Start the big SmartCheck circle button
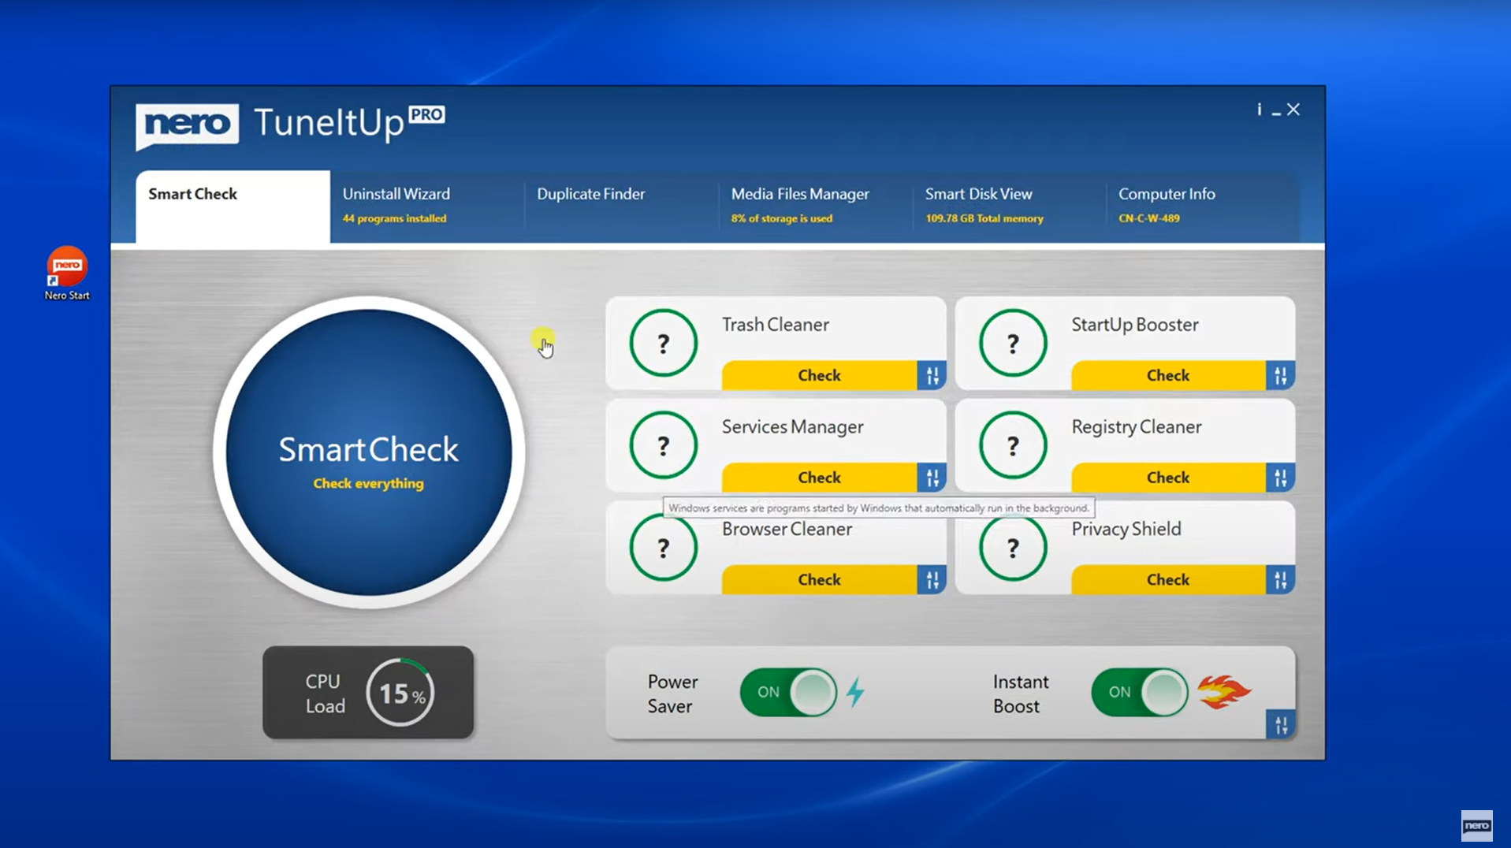Image resolution: width=1511 pixels, height=848 pixels. point(368,452)
